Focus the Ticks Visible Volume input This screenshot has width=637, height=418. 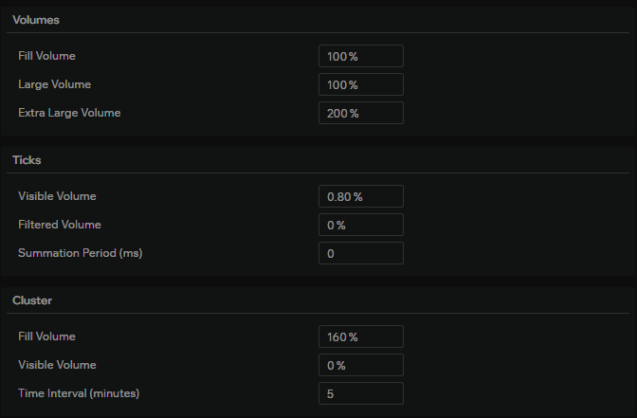(360, 196)
